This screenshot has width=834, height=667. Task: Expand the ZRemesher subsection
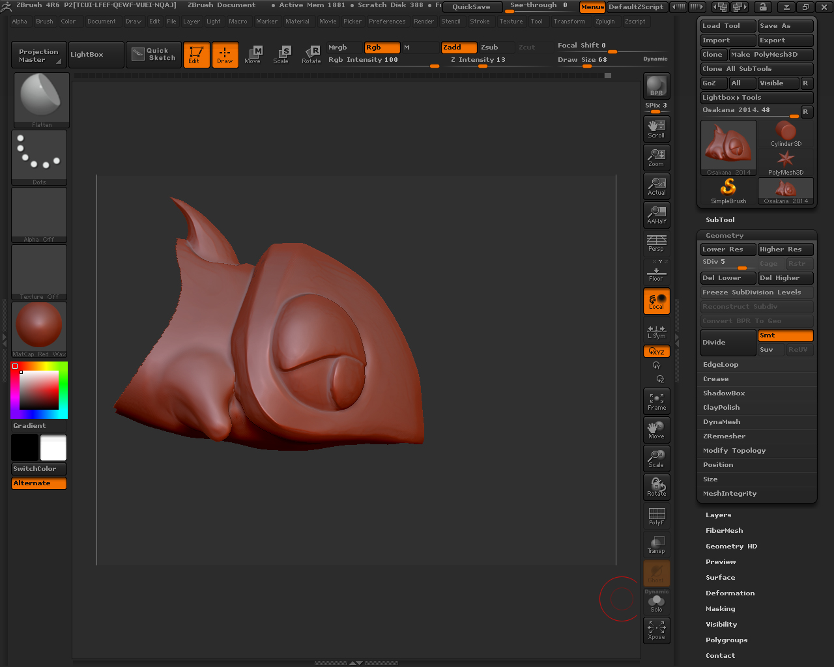(724, 436)
